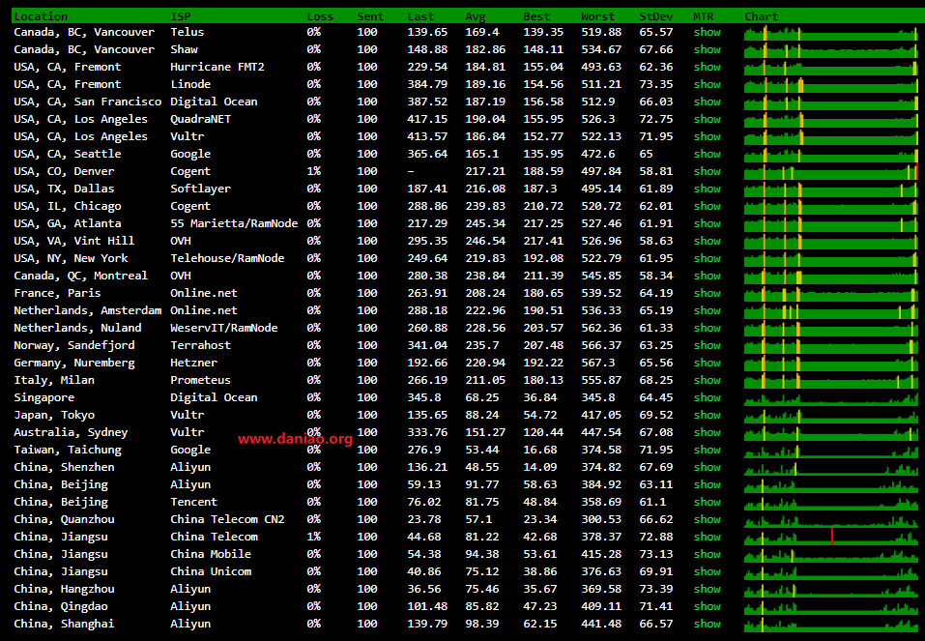Click 'show' in the Cogent Denver row

click(707, 171)
